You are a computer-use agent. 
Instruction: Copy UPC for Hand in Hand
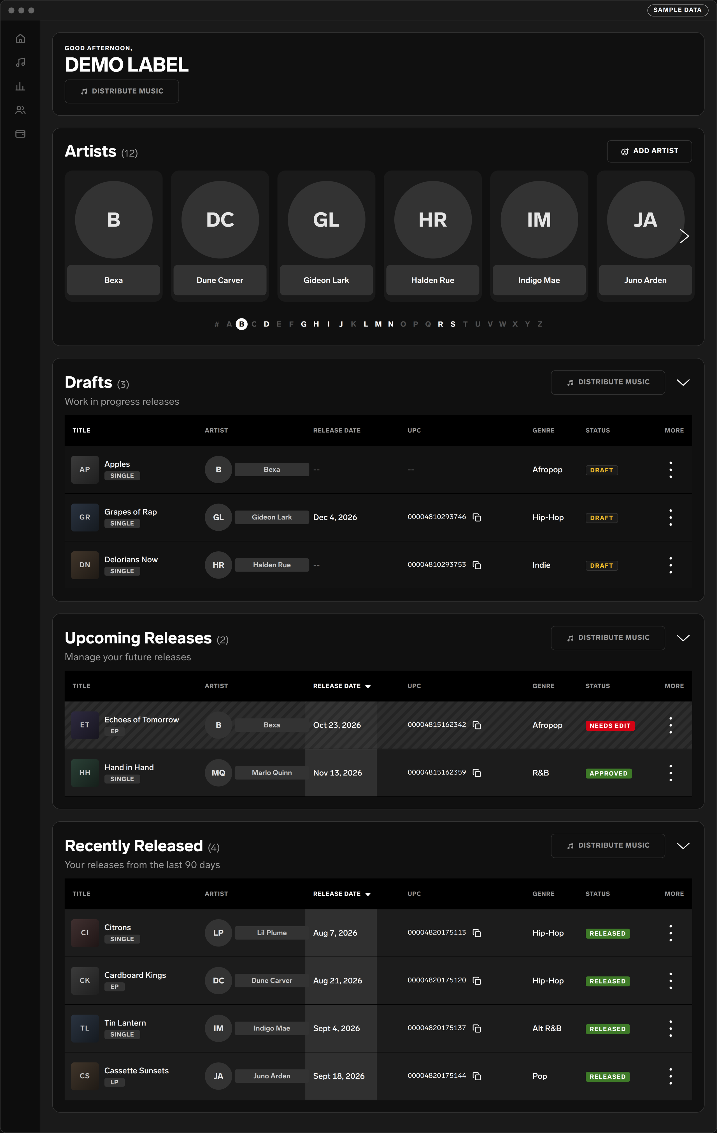click(x=477, y=773)
